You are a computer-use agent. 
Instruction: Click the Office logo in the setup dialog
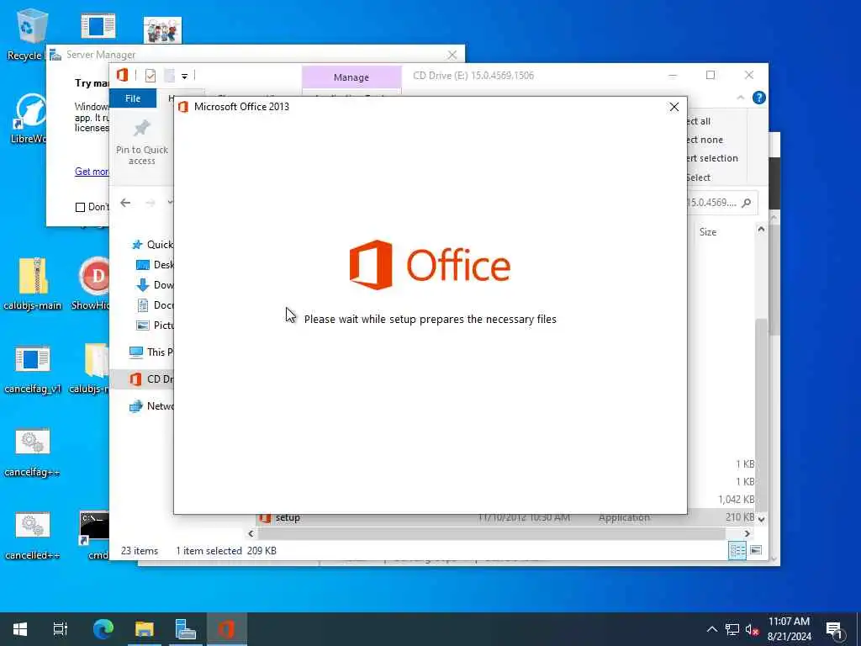pyautogui.click(x=430, y=265)
